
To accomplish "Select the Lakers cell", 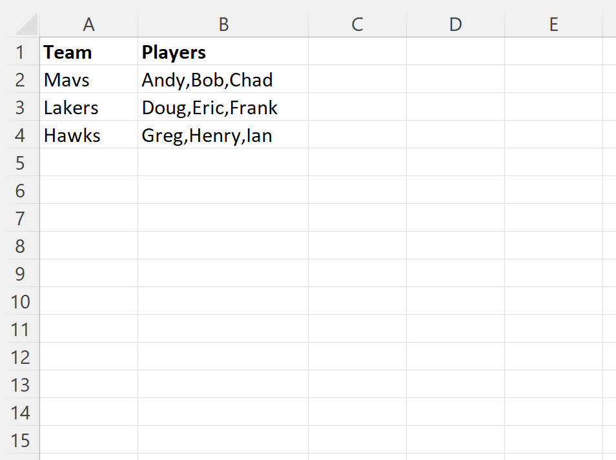I will [x=89, y=107].
